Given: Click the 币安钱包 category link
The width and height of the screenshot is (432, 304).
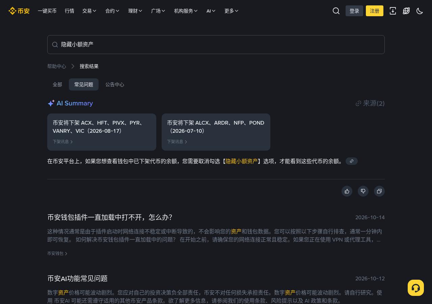Looking at the screenshot, I should [57, 253].
